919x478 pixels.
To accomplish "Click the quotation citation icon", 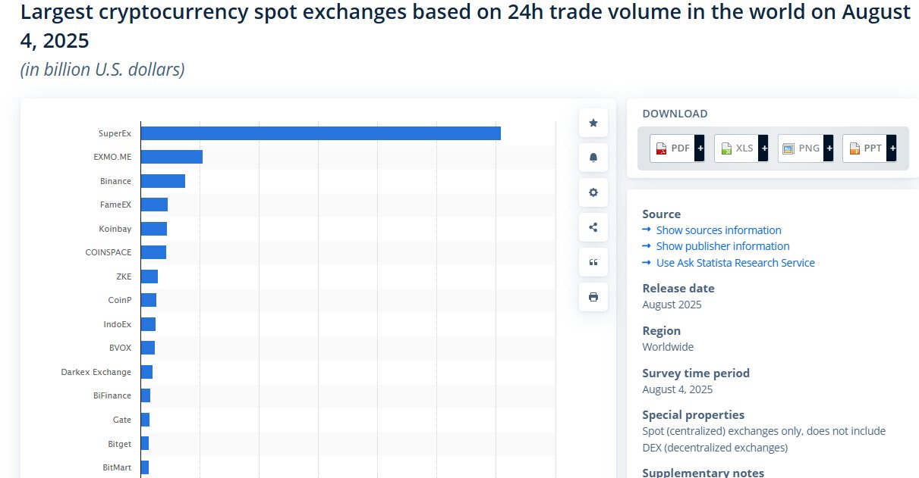I will pos(593,262).
